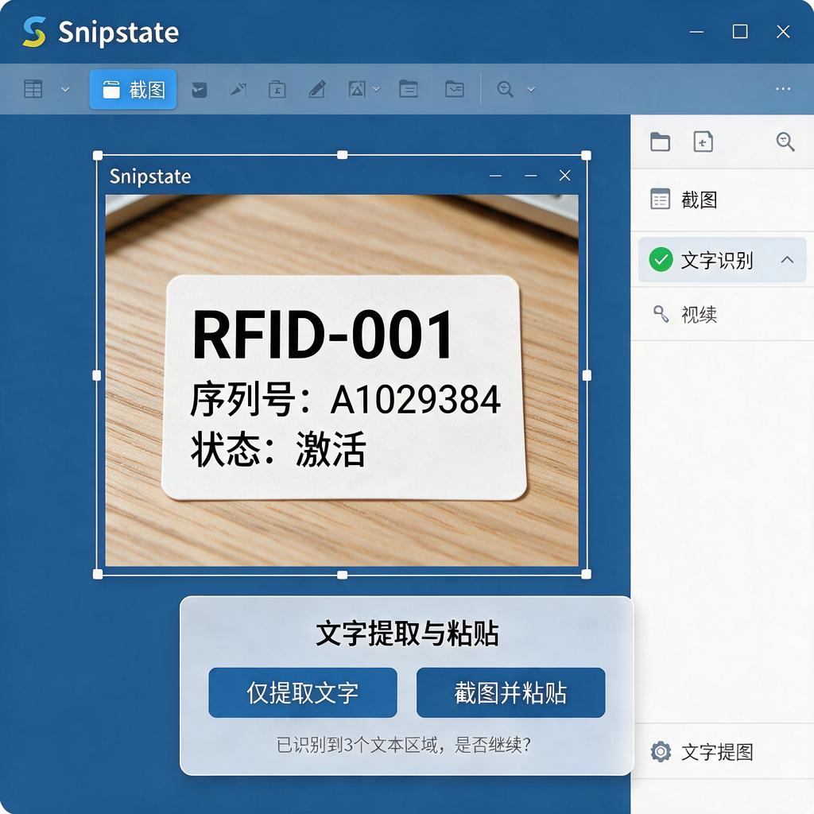Click the zoom magnifier toolbar icon

505,89
